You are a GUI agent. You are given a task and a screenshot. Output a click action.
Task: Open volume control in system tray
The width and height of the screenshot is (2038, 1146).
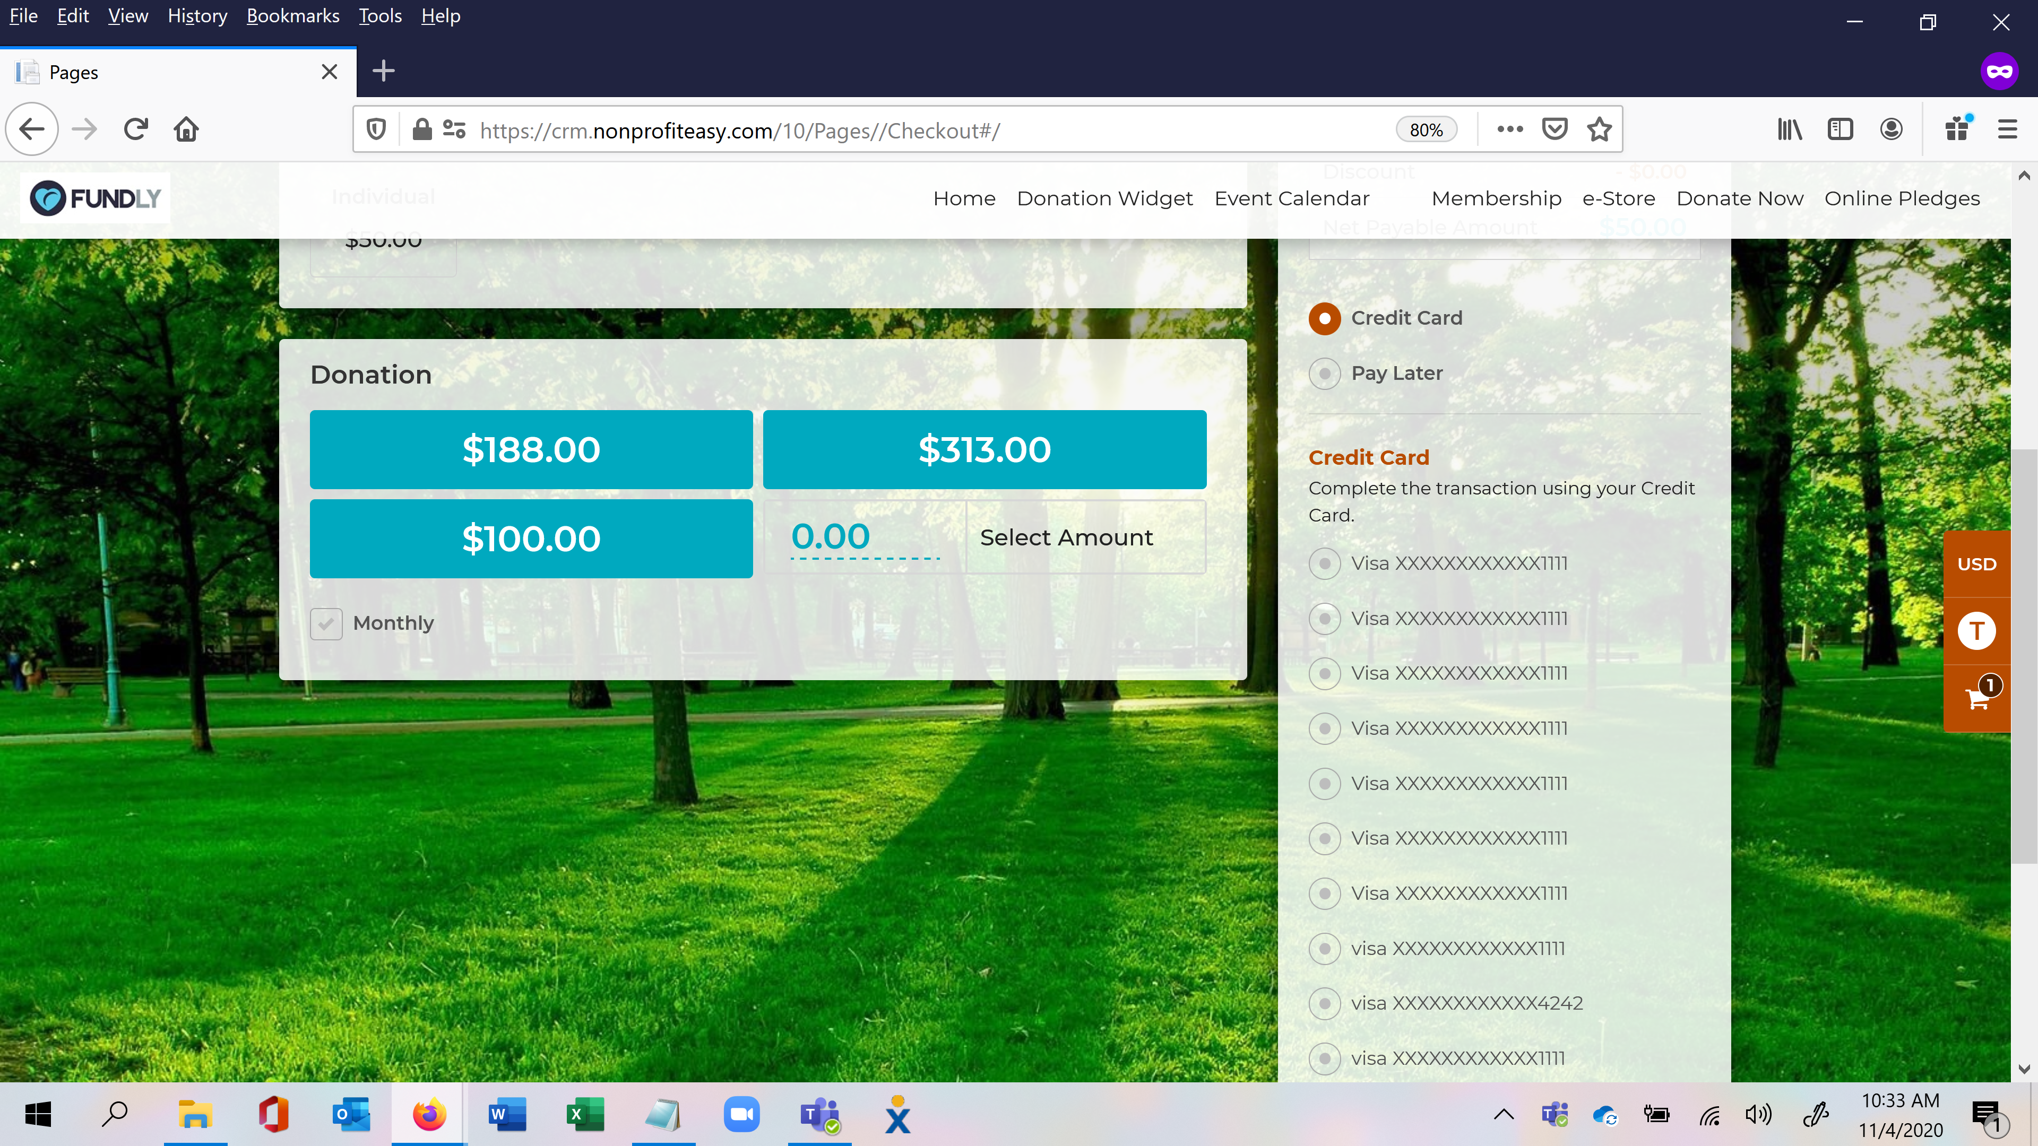1758,1114
